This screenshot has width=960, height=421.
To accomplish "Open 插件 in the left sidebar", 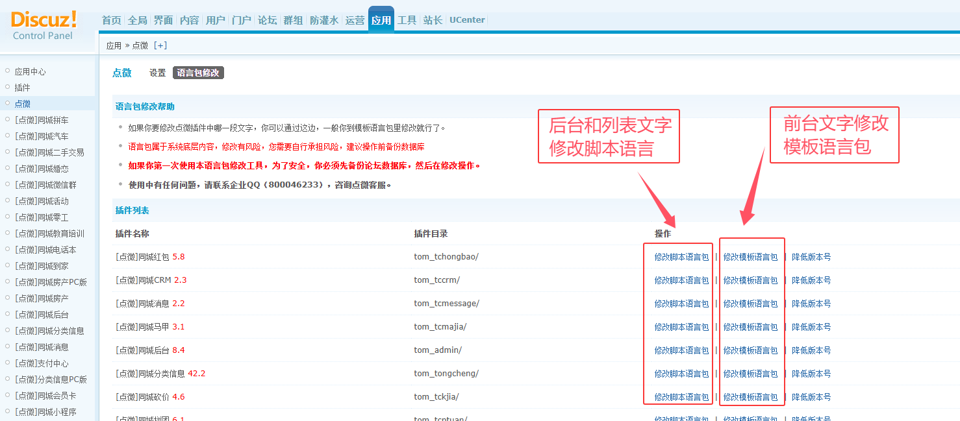I will click(22, 88).
